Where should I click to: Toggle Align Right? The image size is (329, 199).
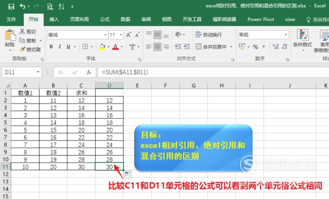click(x=166, y=46)
